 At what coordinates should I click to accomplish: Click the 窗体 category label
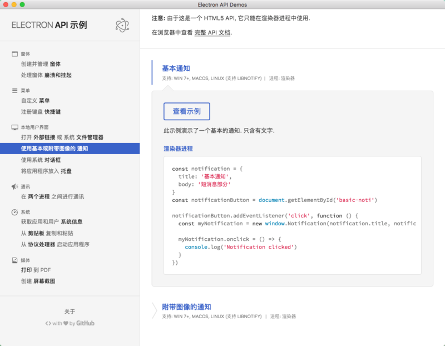(x=26, y=54)
